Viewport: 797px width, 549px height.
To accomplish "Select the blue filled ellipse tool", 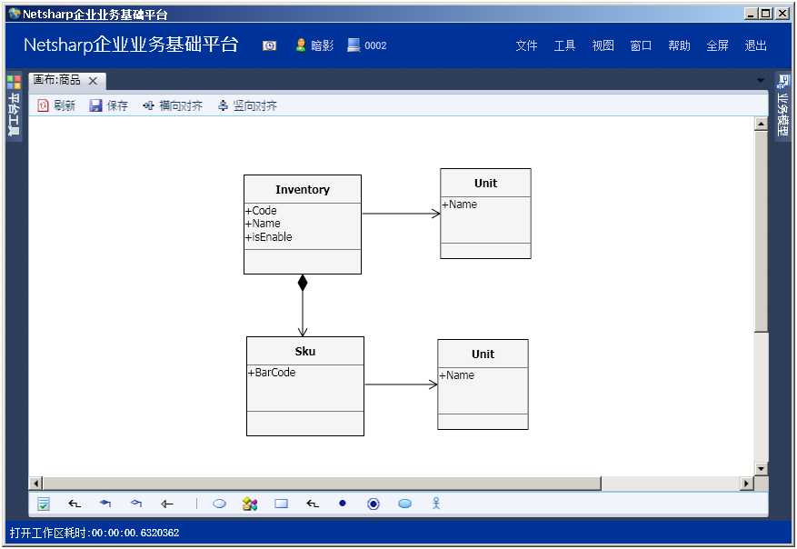I will [x=405, y=504].
